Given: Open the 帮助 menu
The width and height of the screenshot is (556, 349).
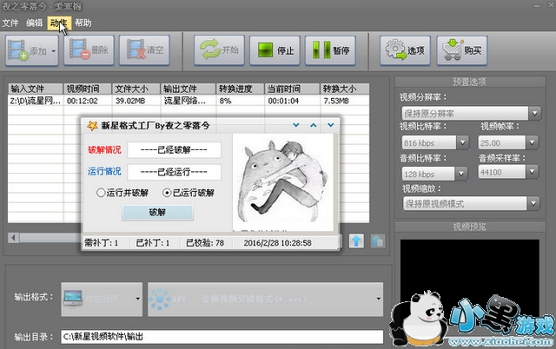Looking at the screenshot, I should point(83,23).
